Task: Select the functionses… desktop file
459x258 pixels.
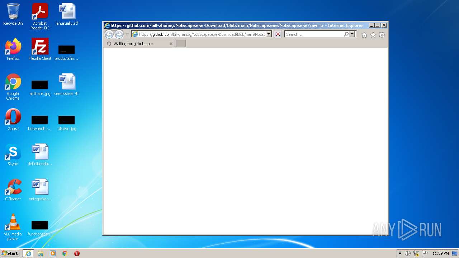Action: 40,228
